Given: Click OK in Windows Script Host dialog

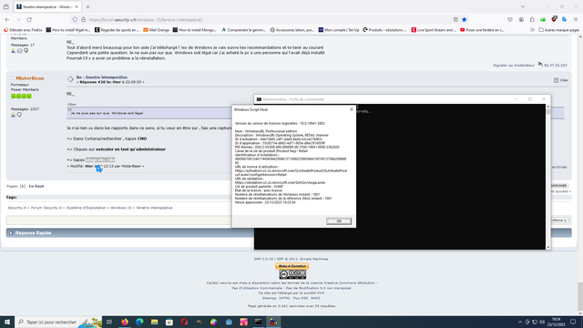Looking at the screenshot, I should 339,220.
